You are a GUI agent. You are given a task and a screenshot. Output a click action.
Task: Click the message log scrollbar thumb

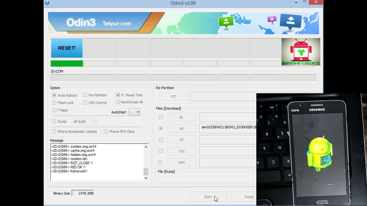click(x=146, y=171)
